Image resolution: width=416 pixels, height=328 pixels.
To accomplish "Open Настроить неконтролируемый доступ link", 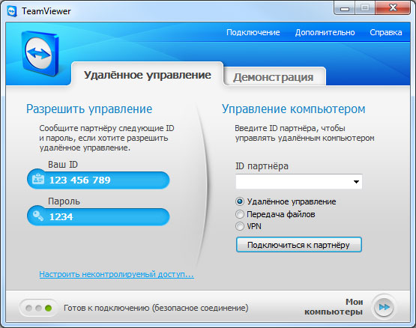I will (116, 274).
